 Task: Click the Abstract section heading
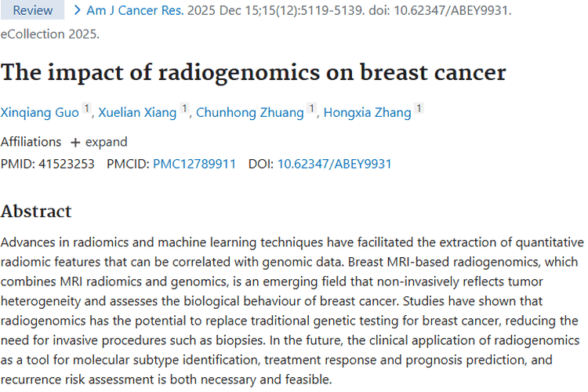(x=36, y=212)
